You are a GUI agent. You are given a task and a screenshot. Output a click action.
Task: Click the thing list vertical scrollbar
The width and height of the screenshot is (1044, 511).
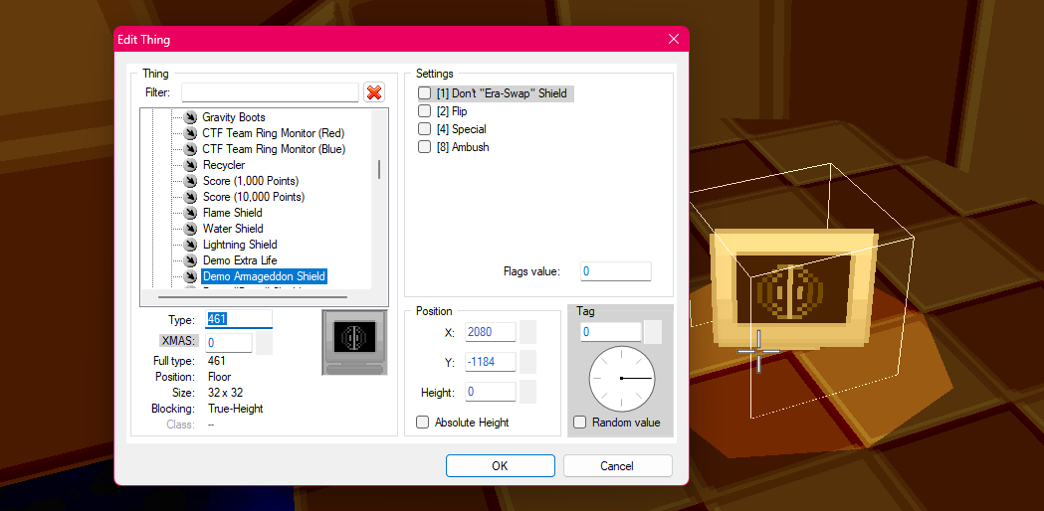[379, 169]
